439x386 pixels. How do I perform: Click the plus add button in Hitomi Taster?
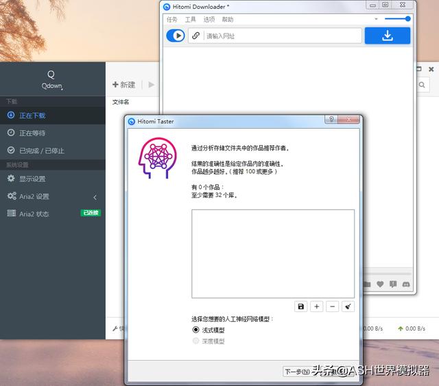tap(317, 307)
